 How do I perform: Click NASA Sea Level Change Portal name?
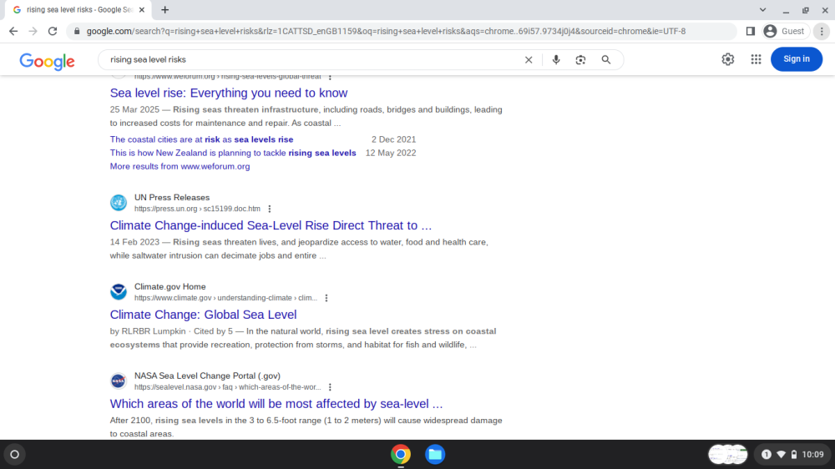pos(207,376)
